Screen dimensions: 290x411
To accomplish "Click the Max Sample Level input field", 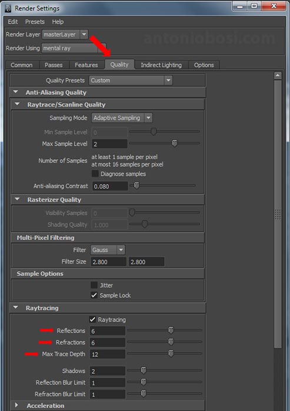I will [109, 144].
